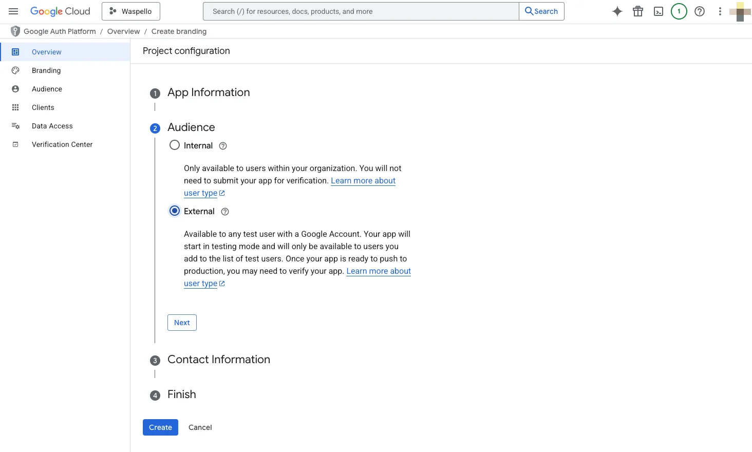Expand the App Information step

coord(209,92)
